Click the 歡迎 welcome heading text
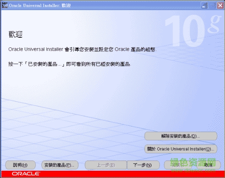The height and width of the screenshot is (178, 225). click(x=15, y=34)
